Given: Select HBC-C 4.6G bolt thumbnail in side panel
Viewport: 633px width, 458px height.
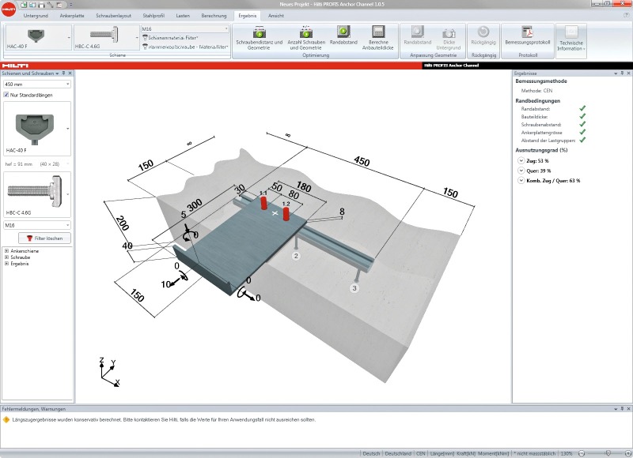Looking at the screenshot, I should 35,194.
